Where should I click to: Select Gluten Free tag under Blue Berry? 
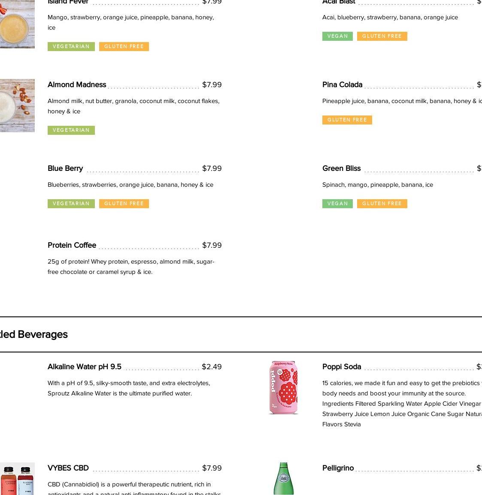coord(124,203)
